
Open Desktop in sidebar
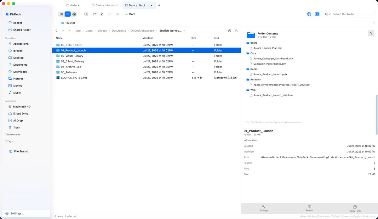18,58
